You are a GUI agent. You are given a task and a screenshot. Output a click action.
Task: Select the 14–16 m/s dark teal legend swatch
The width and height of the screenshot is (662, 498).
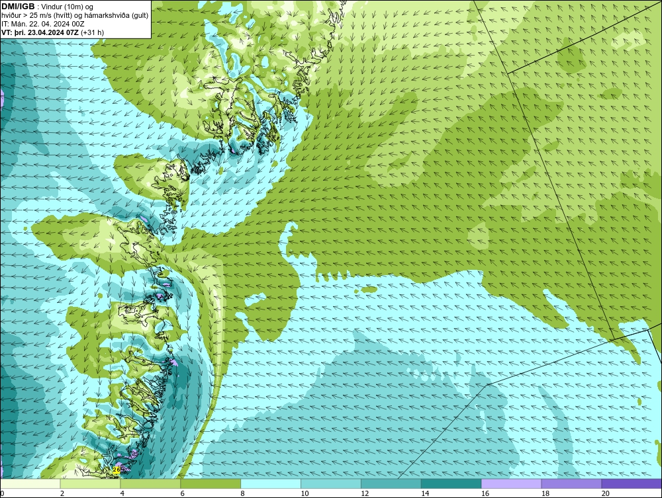point(451,483)
